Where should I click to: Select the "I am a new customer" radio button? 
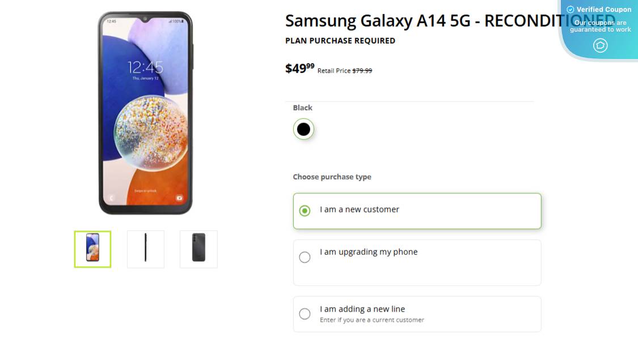coord(305,211)
